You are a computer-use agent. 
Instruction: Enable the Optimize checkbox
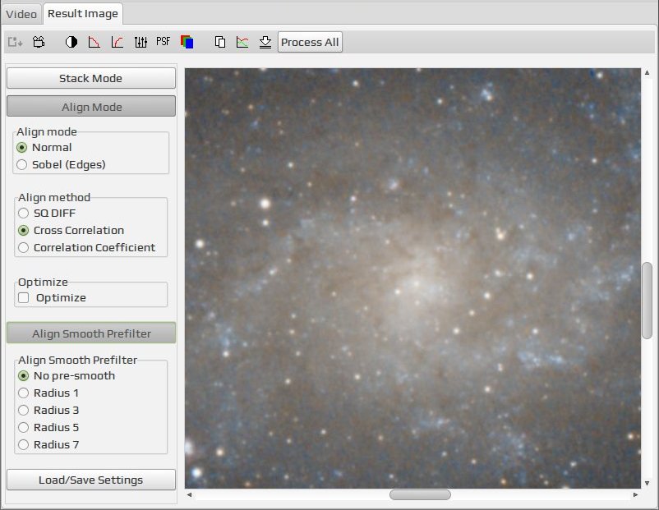[24, 298]
